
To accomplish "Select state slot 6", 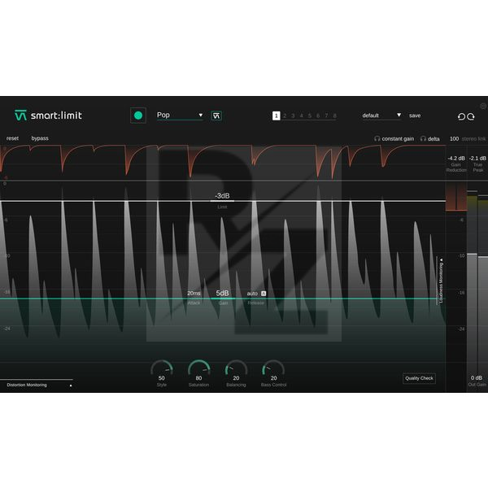I will pos(318,115).
